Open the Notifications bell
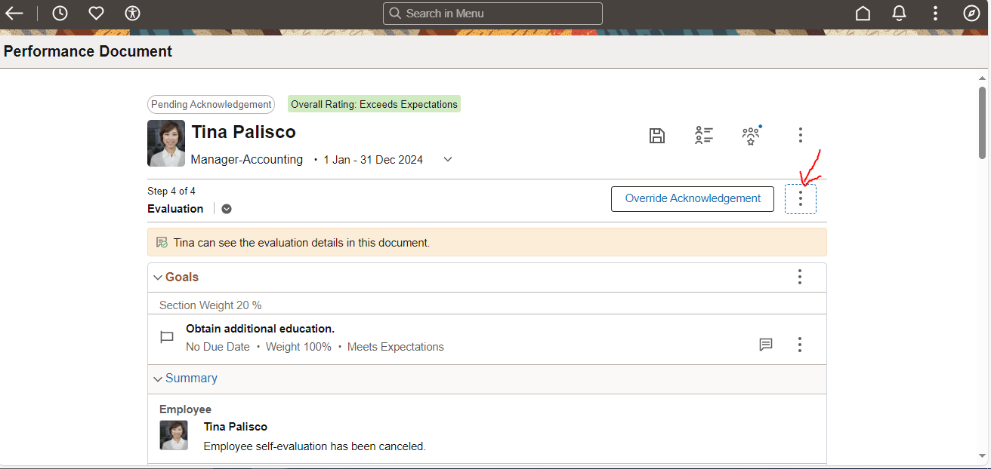 [899, 13]
